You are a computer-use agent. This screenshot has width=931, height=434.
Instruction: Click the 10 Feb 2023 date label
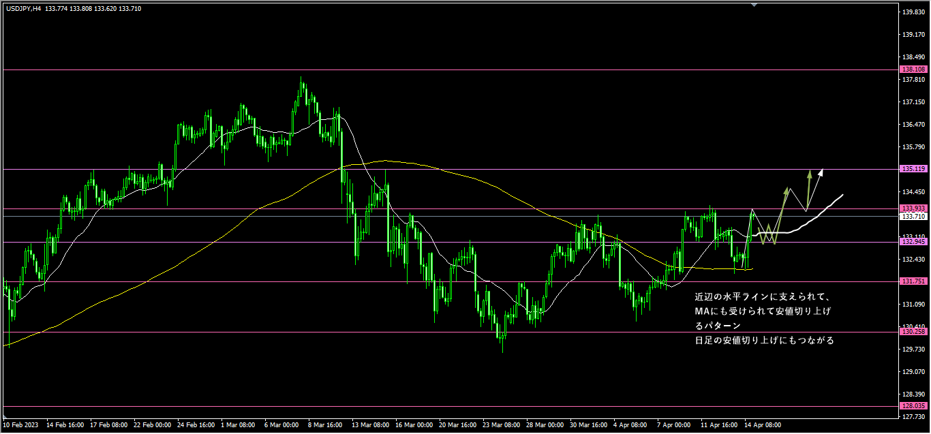20,425
